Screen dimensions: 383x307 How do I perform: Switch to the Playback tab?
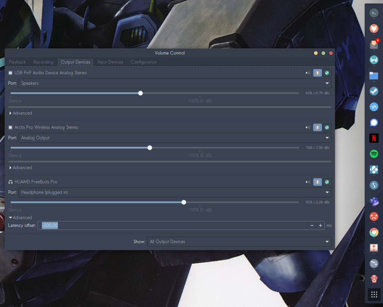click(17, 62)
